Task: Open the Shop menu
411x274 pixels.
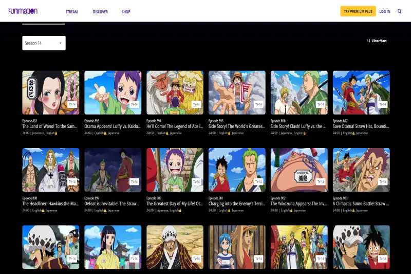Action: [x=126, y=12]
